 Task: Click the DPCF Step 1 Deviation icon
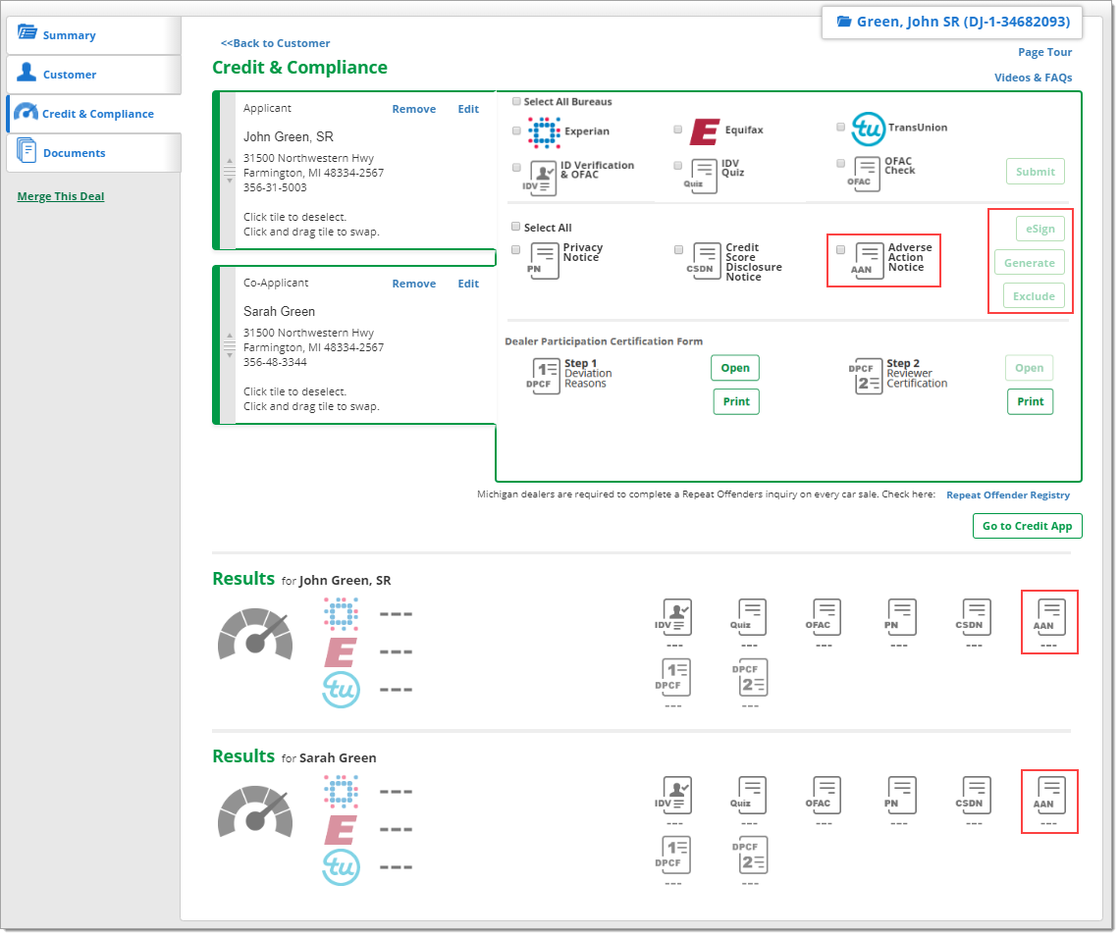[x=546, y=375]
